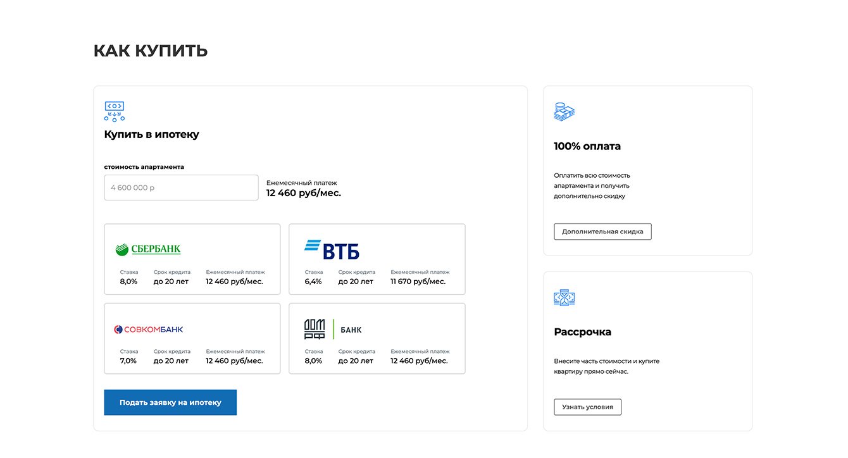Focus the apartment cost input field
Image resolution: width=848 pixels, height=458 pixels.
click(181, 188)
